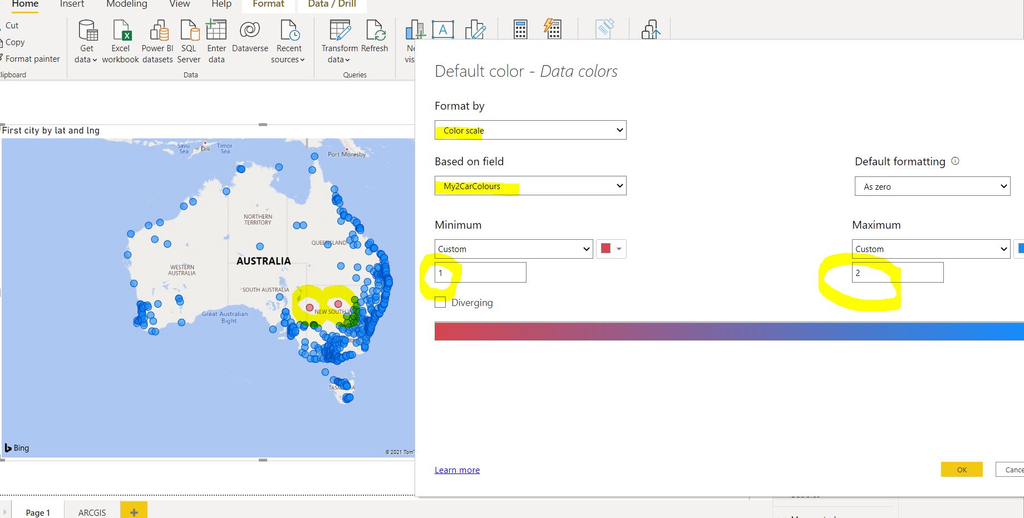Click the Publish report icon
This screenshot has height=518, width=1024.
[x=651, y=29]
